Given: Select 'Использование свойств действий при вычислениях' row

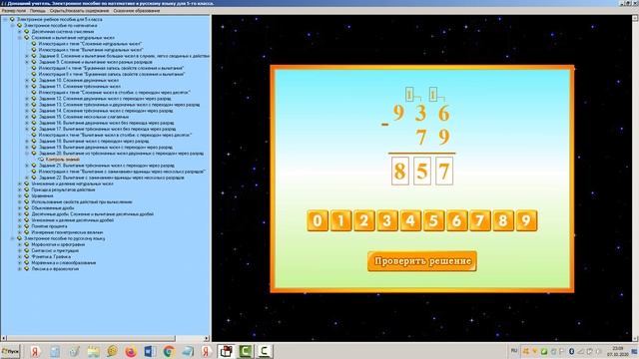Looking at the screenshot, I should [x=82, y=201].
